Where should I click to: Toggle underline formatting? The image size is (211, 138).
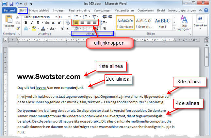click(38, 23)
